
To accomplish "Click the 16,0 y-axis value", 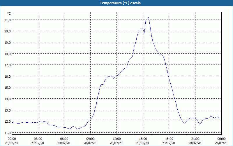I will [x=8, y=76].
